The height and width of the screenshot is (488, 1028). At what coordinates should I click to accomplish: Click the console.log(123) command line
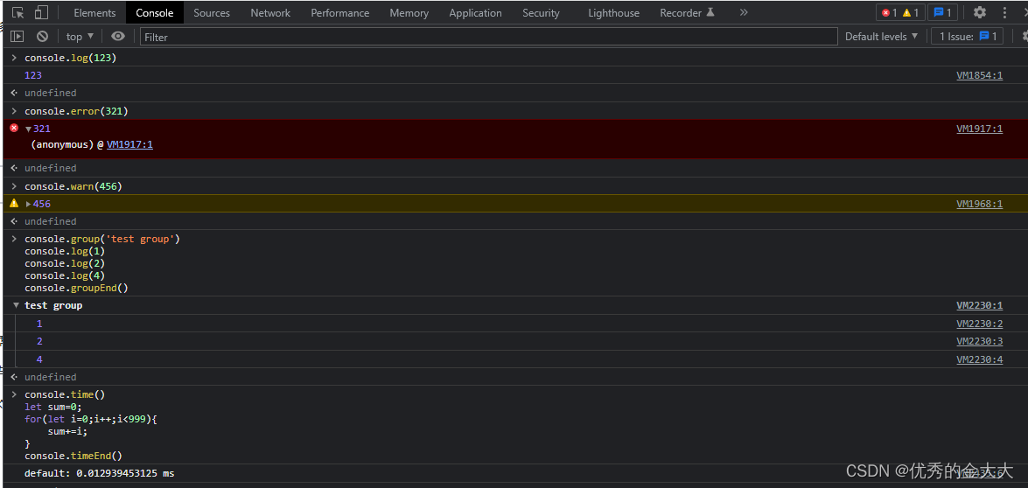coord(70,58)
